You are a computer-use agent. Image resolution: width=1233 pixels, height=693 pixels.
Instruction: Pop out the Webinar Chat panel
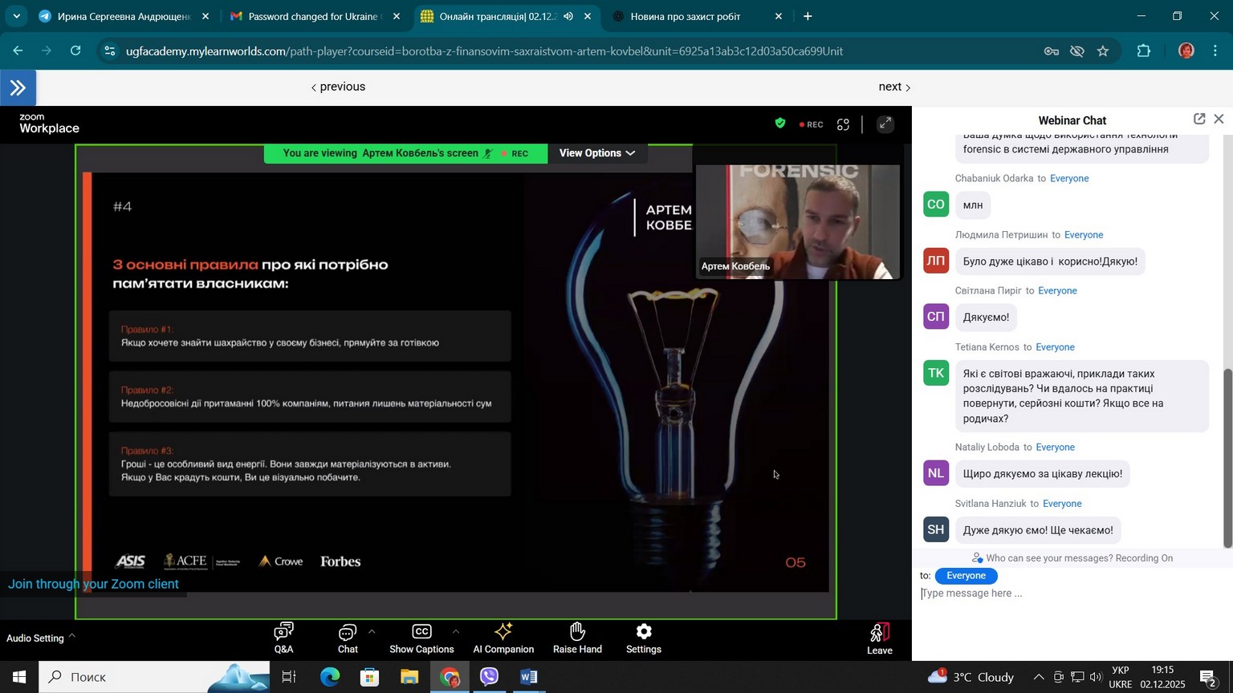(x=1198, y=119)
